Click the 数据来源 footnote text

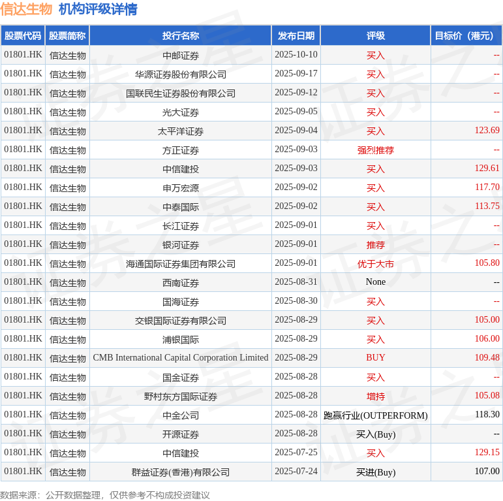[104, 495]
